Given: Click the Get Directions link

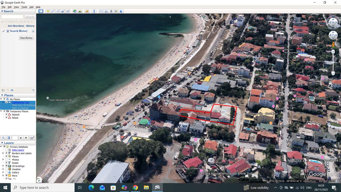Looking at the screenshot, I should coord(16,26).
